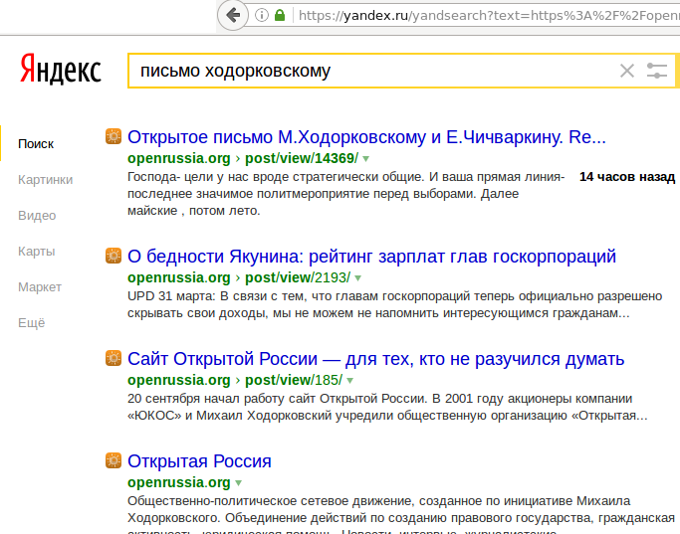Open the green URL openrussia.org post/view/2193/
Viewport: 680px width, 534px height.
pyautogui.click(x=239, y=277)
